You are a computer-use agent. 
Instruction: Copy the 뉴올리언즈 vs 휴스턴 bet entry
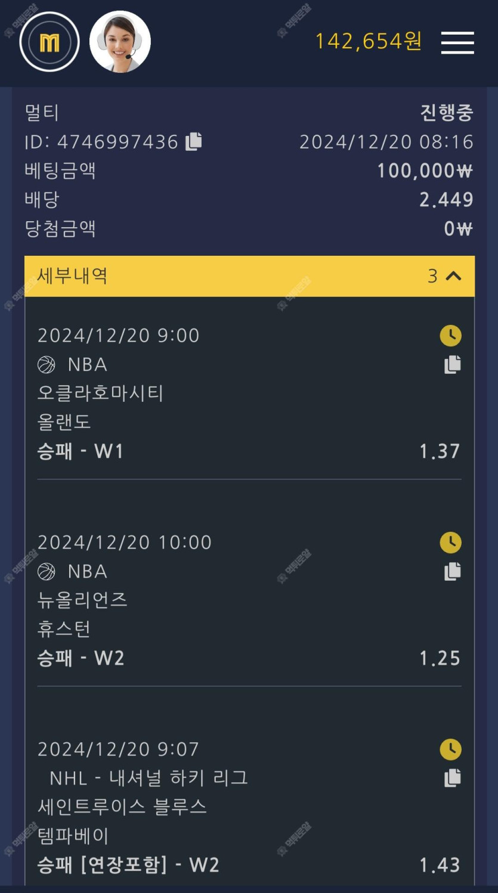pyautogui.click(x=452, y=571)
